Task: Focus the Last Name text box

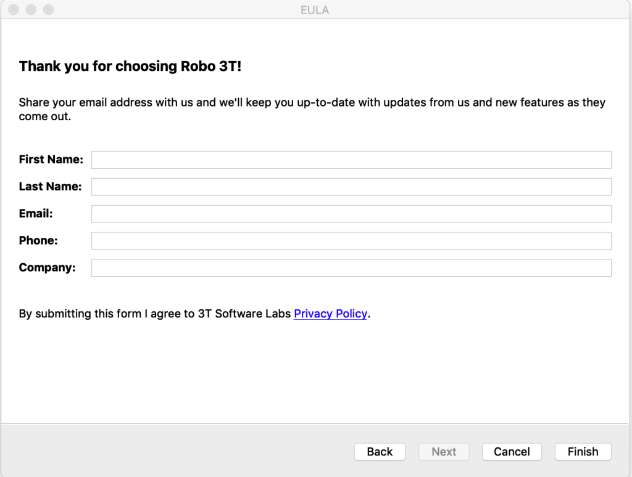Action: click(x=351, y=187)
